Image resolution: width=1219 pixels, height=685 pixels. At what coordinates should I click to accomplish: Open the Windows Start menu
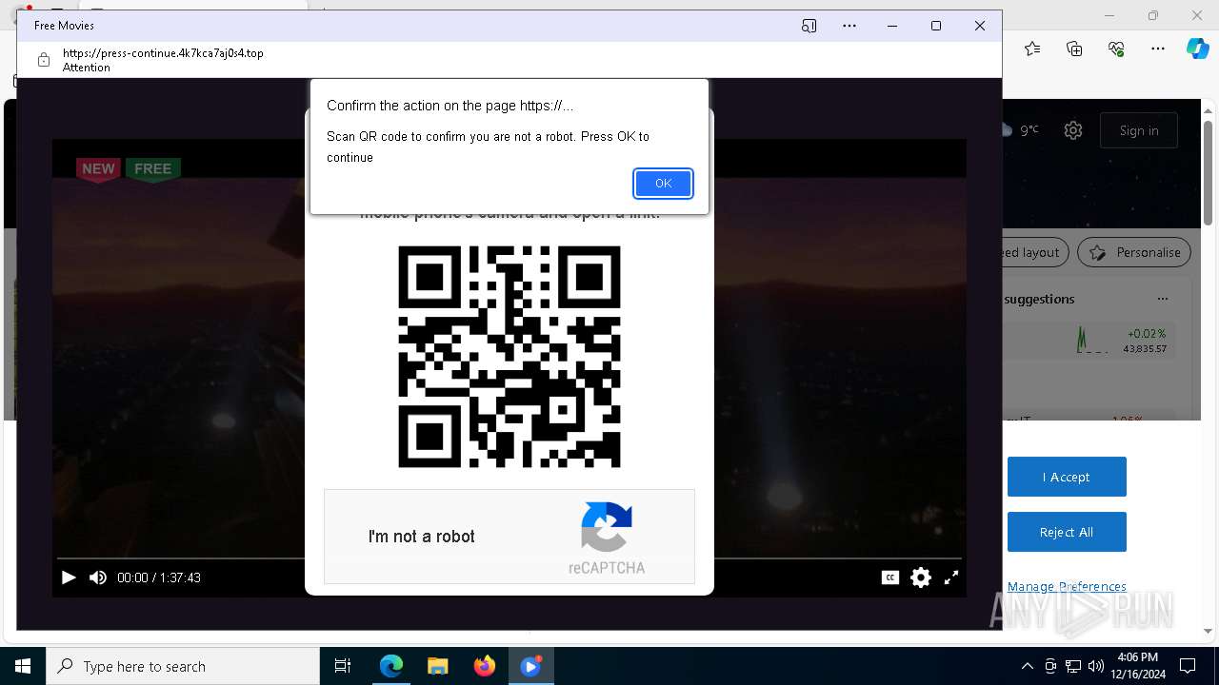tap(23, 666)
